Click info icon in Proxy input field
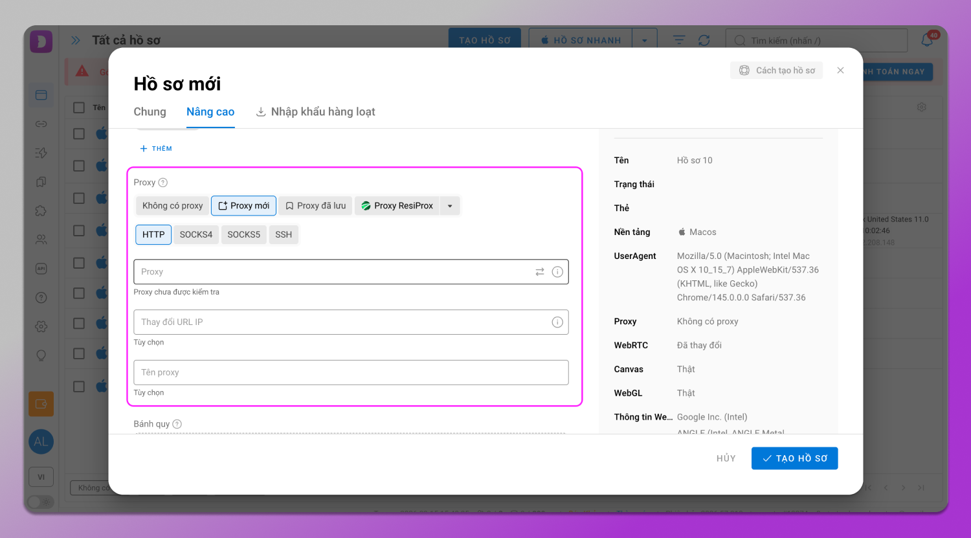This screenshot has height=538, width=971. [x=557, y=272]
